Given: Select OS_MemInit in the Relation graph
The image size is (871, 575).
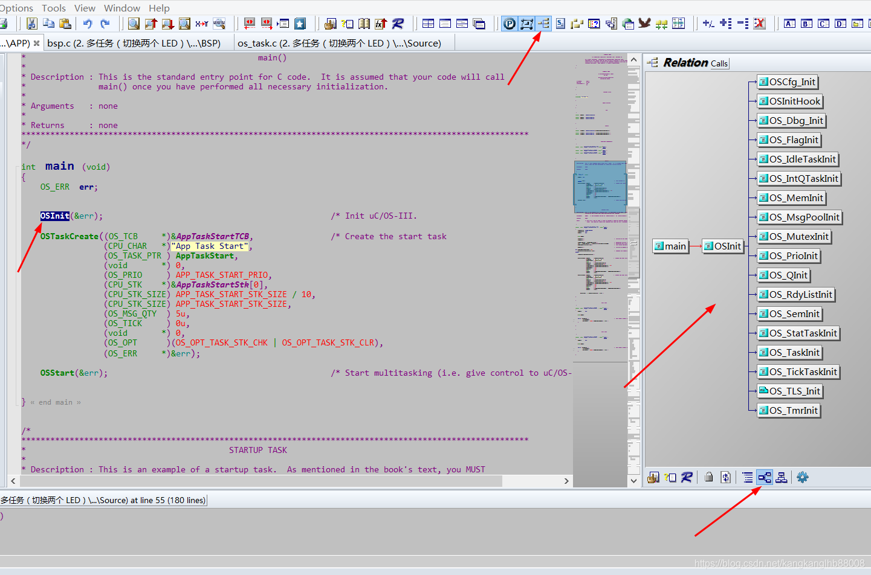Looking at the screenshot, I should [x=791, y=198].
